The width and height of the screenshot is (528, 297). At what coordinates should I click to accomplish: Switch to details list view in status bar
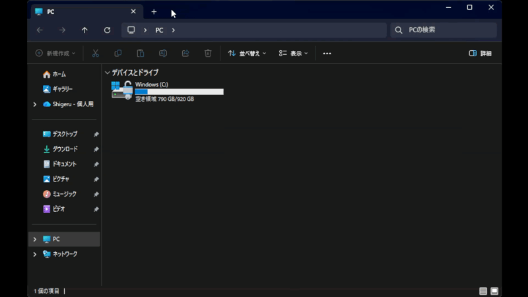483,291
